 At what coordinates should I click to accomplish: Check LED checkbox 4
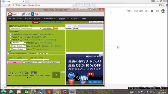(47, 53)
